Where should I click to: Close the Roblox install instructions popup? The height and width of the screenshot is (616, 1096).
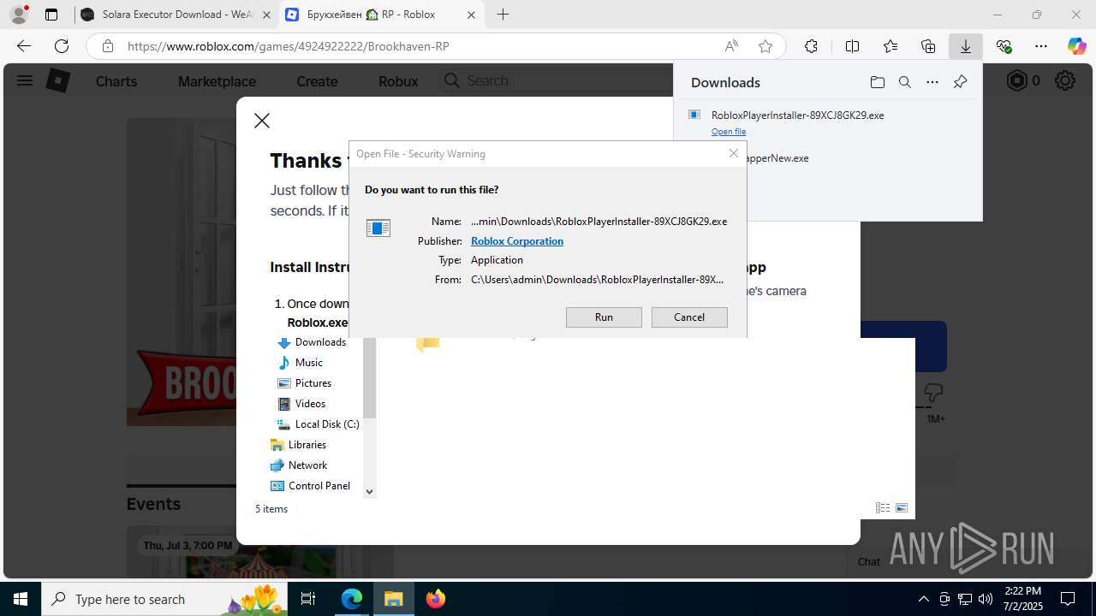point(262,121)
